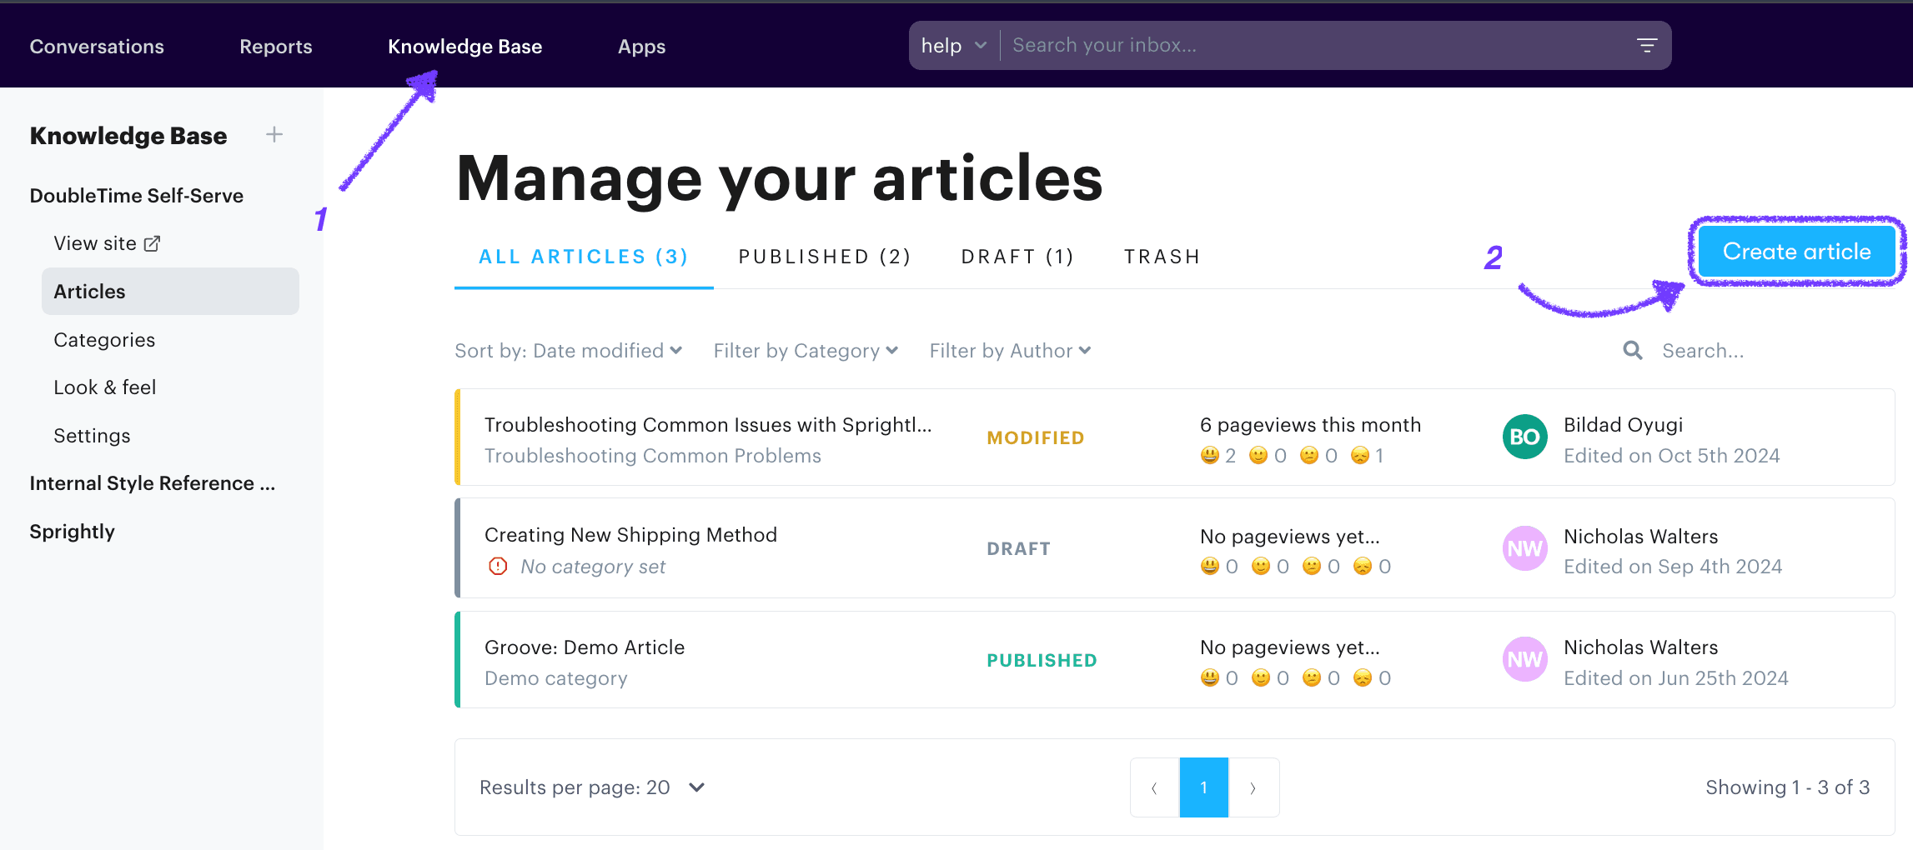
Task: Open the Sprightly knowledge base in the sidebar
Action: 72,531
